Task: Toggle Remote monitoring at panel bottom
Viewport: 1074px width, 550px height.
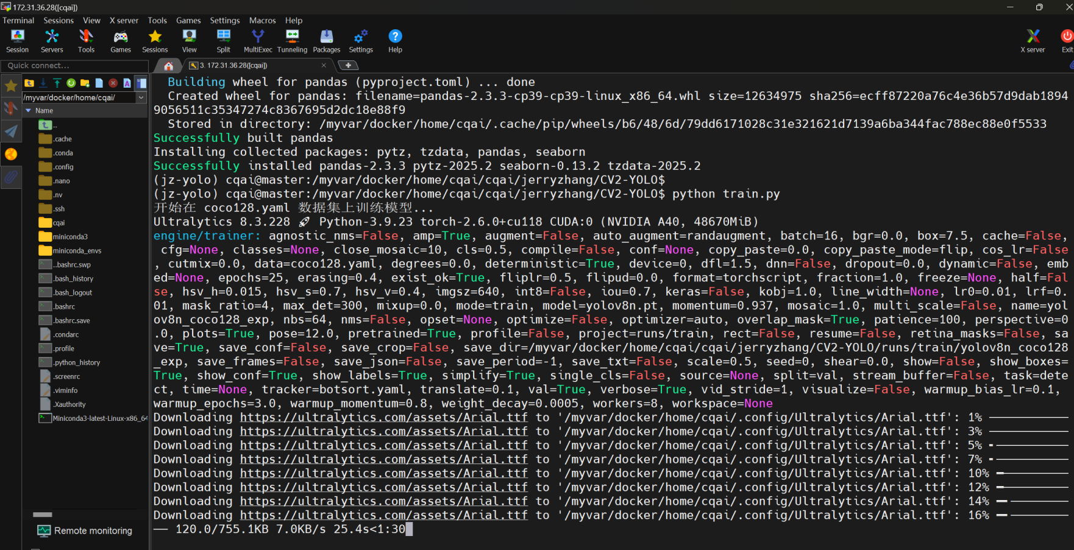Action: pos(85,531)
